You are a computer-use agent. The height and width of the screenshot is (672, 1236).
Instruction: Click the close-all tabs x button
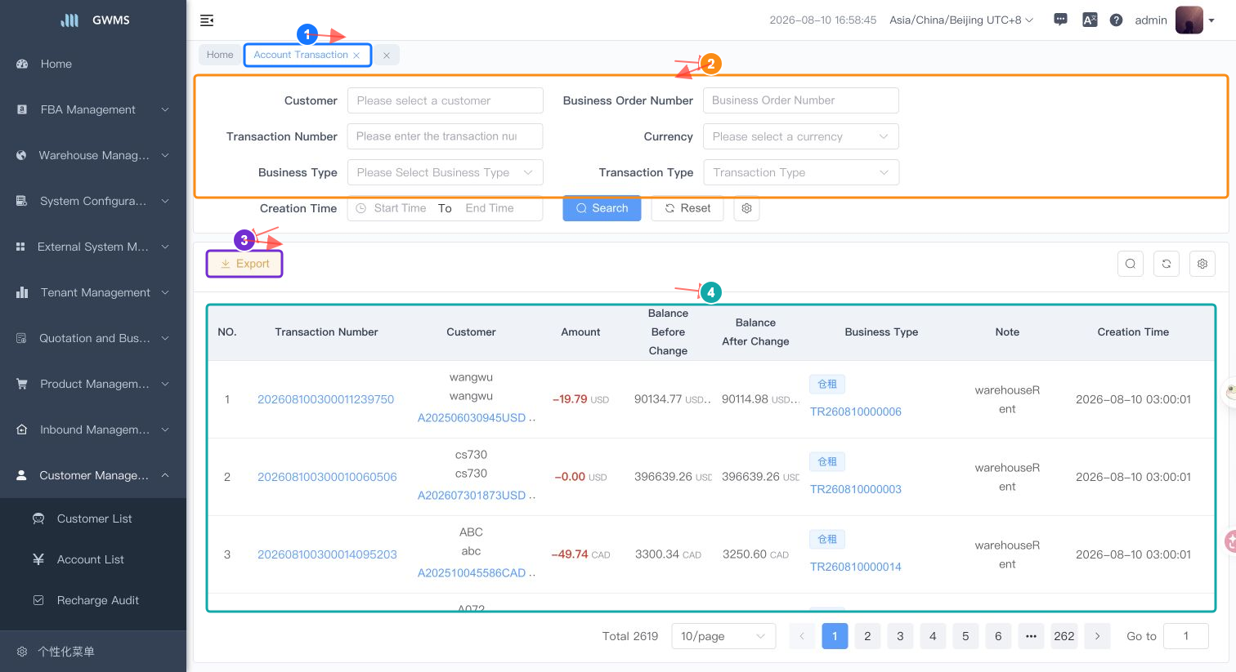[x=387, y=56]
